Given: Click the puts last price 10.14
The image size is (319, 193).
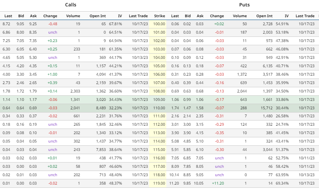Looking at the screenshot, I should pos(174,175).
